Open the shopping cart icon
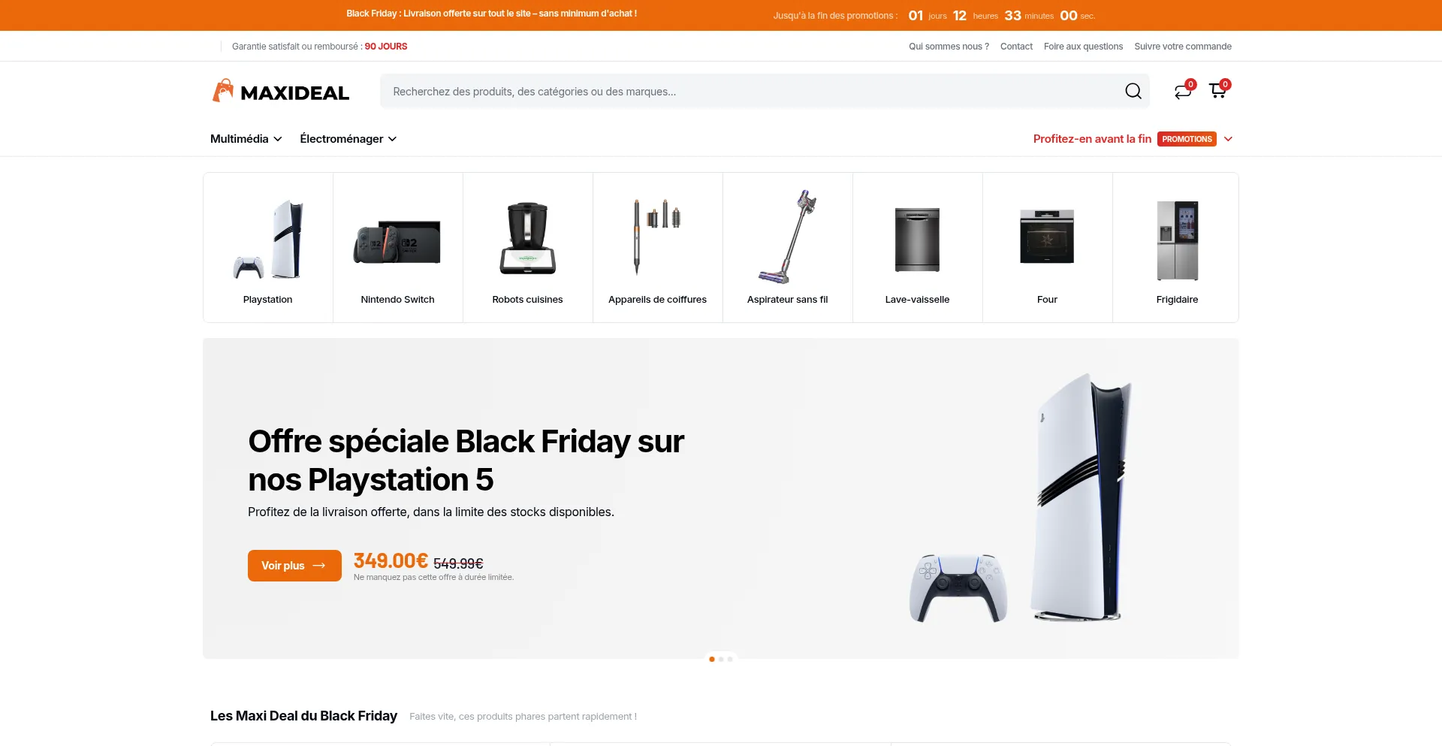The image size is (1442, 746). tap(1217, 92)
